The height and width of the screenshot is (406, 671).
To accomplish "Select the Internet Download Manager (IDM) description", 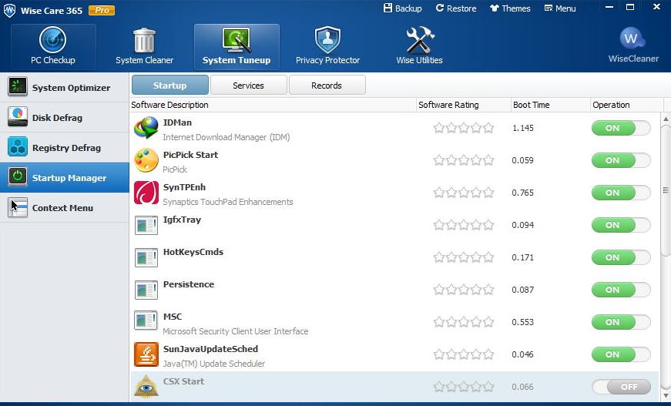I will tap(226, 137).
